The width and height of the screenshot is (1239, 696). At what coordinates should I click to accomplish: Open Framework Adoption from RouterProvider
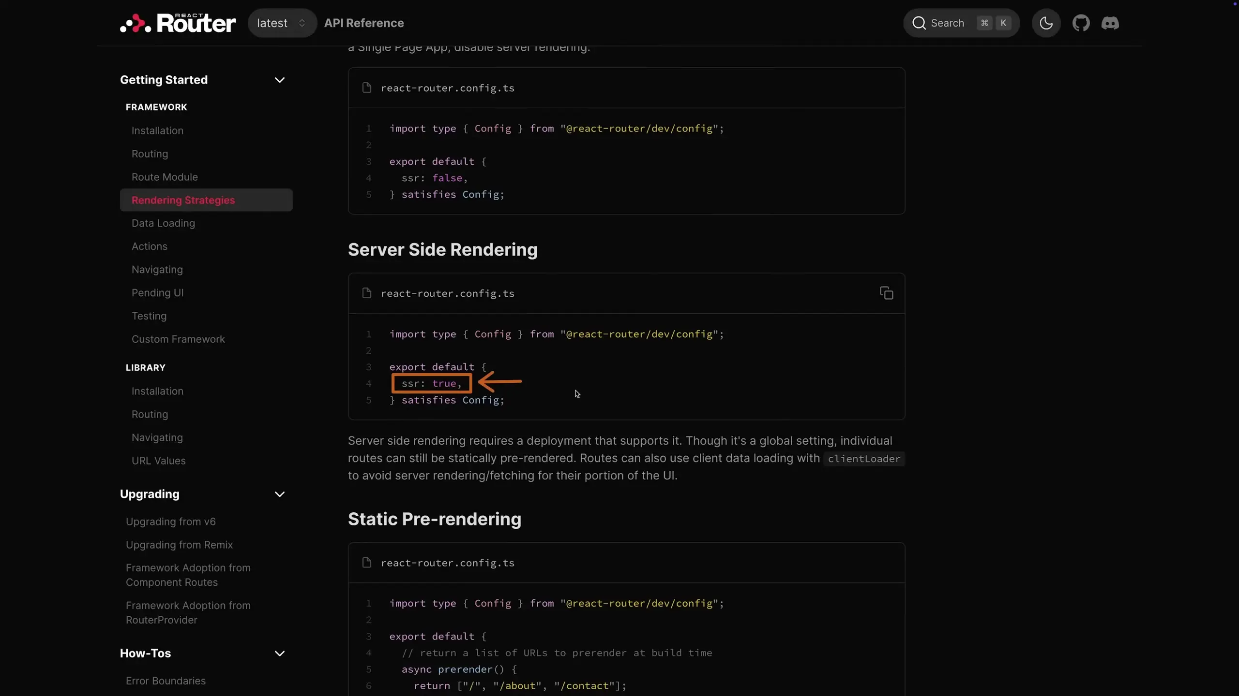(188, 613)
